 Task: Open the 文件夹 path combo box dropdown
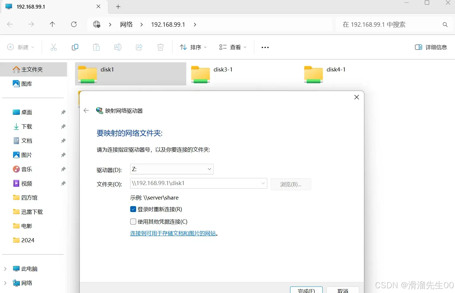click(263, 183)
